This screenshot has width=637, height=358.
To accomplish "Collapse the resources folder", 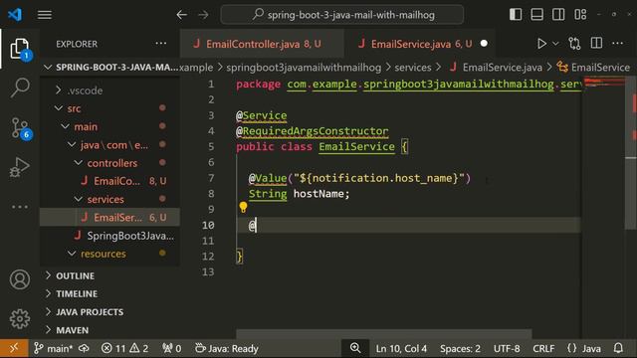I will pos(109,254).
